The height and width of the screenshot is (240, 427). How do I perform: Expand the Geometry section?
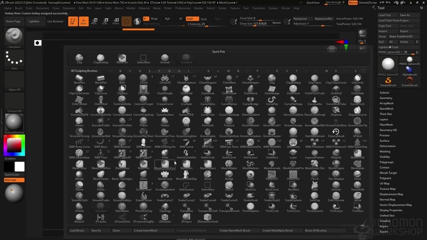tap(386, 98)
